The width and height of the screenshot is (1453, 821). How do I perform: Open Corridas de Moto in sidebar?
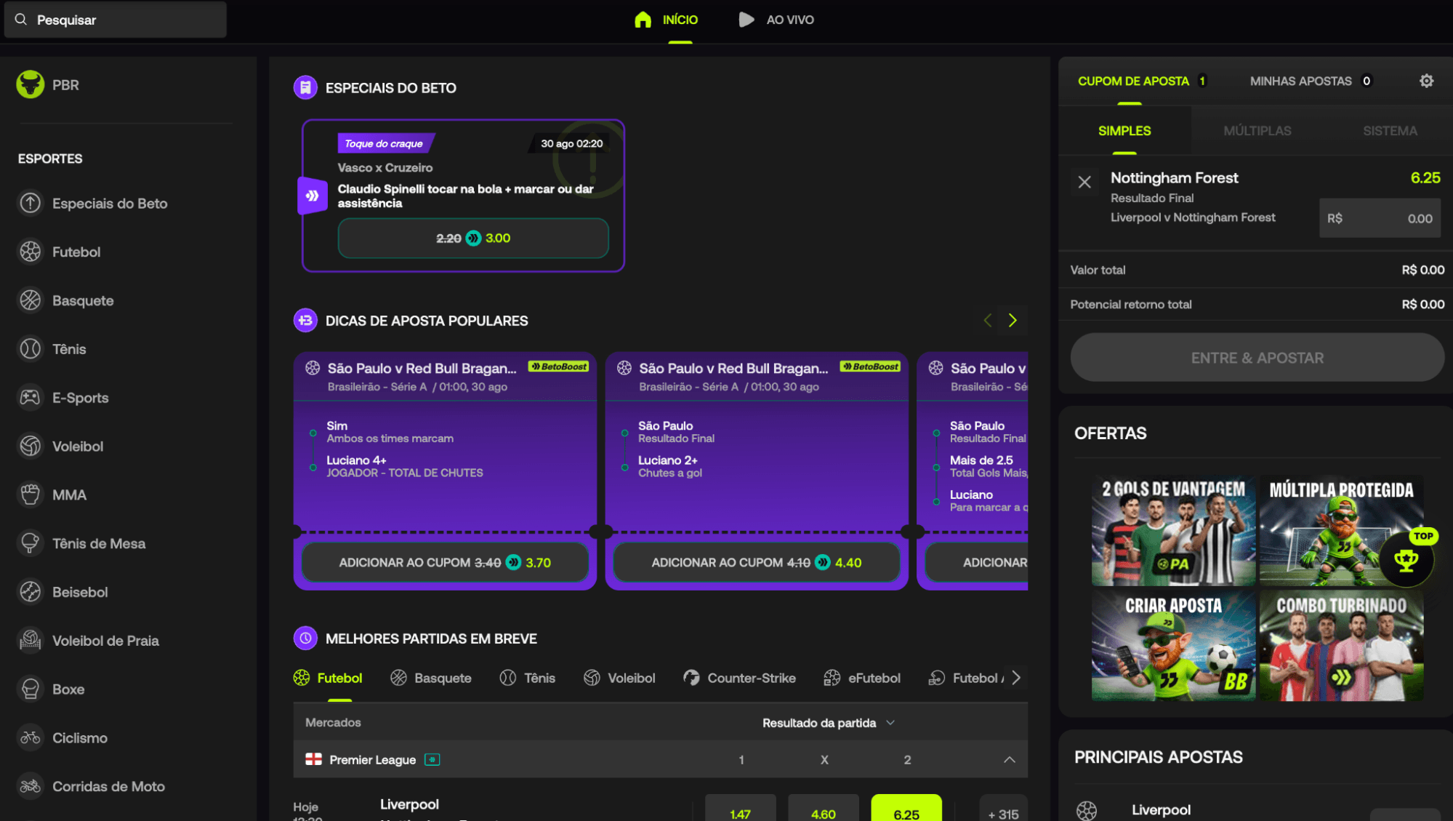click(x=91, y=786)
